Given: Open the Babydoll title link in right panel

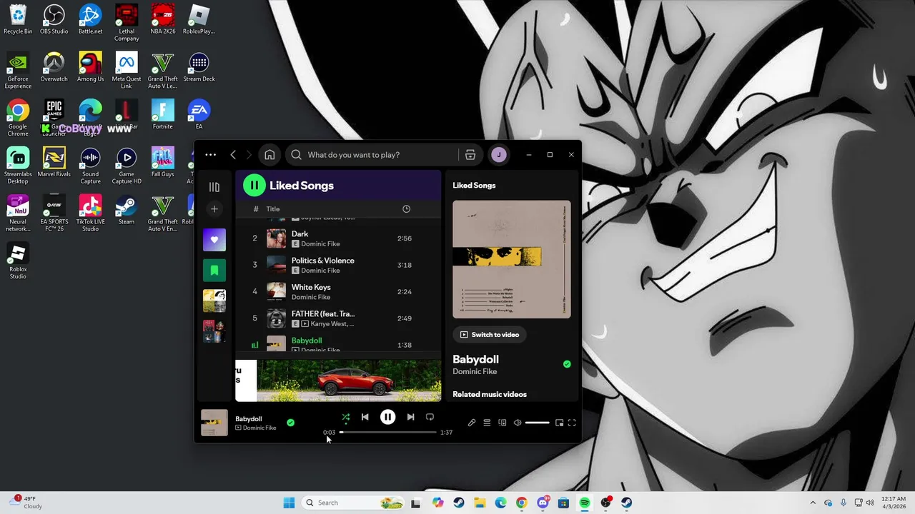Looking at the screenshot, I should (475, 359).
